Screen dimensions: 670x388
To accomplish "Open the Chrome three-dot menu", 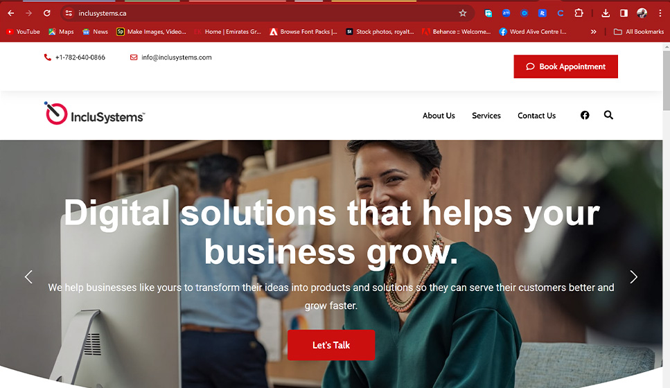I will 660,13.
